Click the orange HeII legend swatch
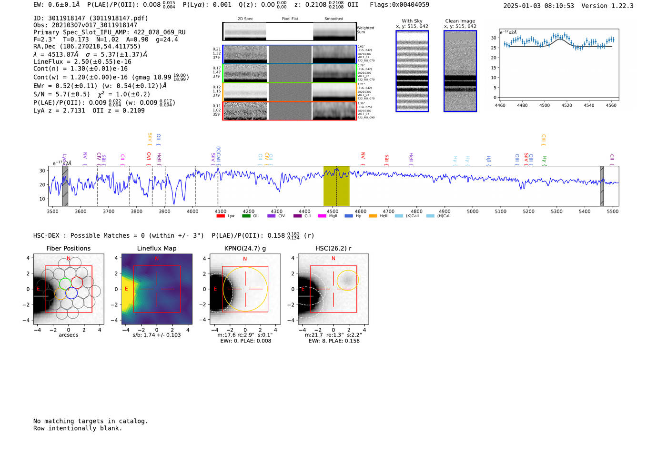Image resolution: width=667 pixels, height=454 pixels. point(373,216)
